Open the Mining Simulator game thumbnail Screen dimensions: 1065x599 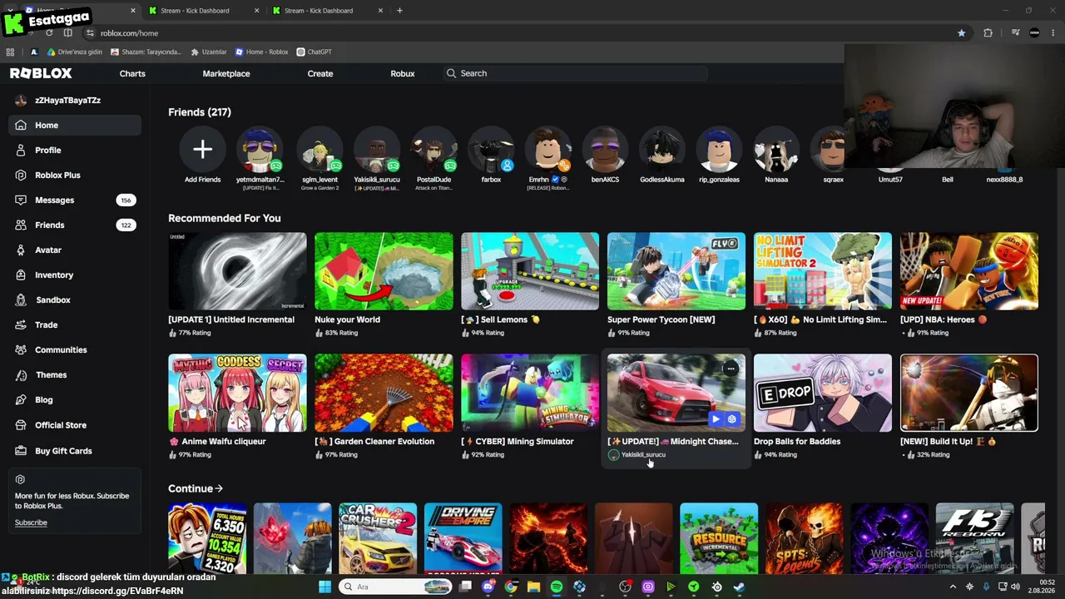(530, 393)
